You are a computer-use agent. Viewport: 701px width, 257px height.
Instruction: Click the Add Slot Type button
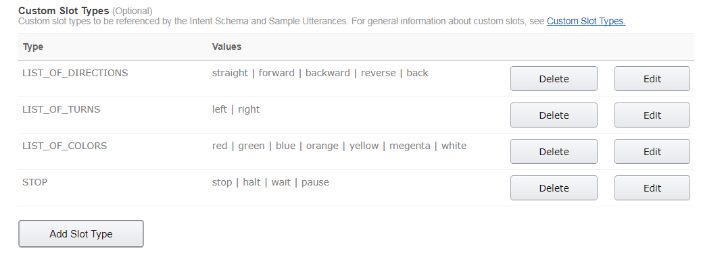[x=81, y=234]
